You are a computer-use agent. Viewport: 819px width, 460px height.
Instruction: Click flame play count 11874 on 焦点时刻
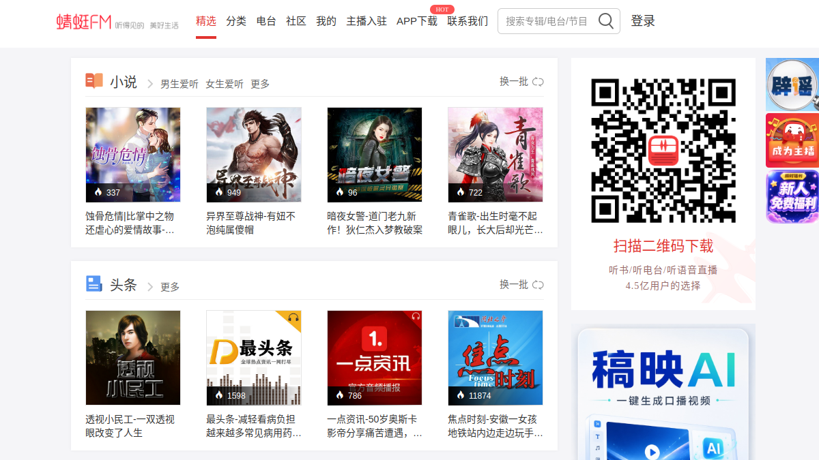(x=473, y=395)
